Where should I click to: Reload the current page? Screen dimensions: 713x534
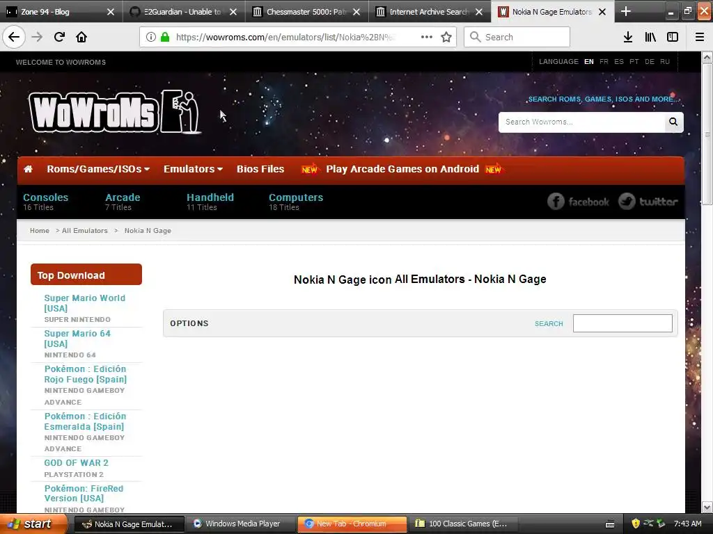click(x=59, y=37)
